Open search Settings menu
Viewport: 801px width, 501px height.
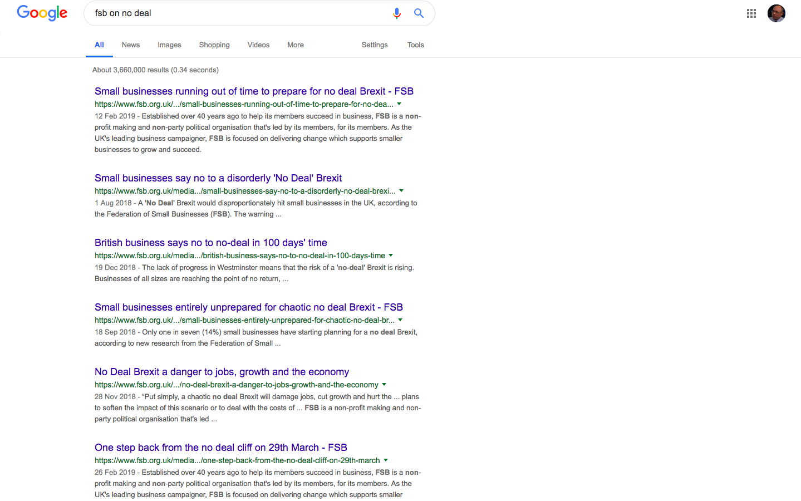coord(375,45)
